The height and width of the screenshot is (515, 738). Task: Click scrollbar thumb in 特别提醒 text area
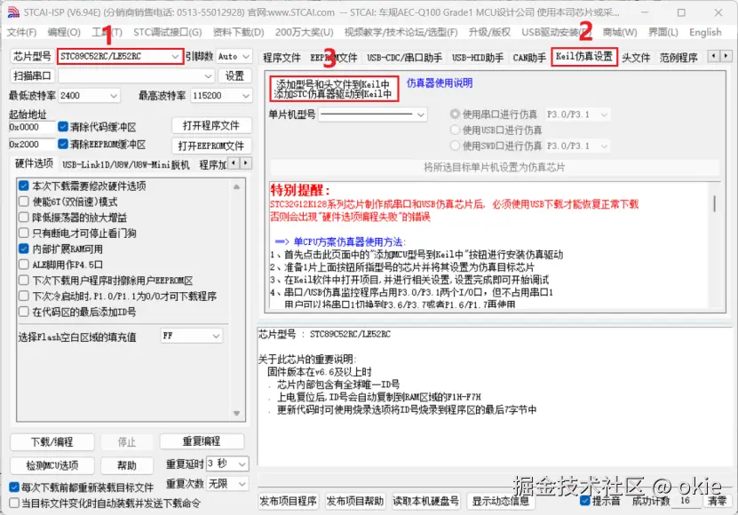(715, 204)
